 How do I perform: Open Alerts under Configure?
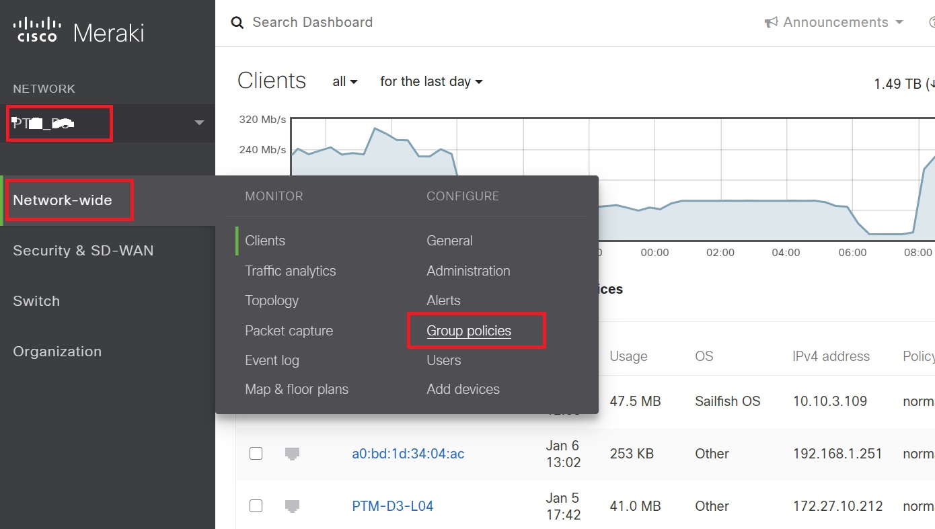[x=443, y=300]
